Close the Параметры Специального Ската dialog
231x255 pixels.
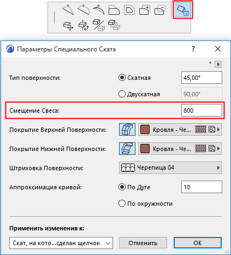tap(218, 49)
